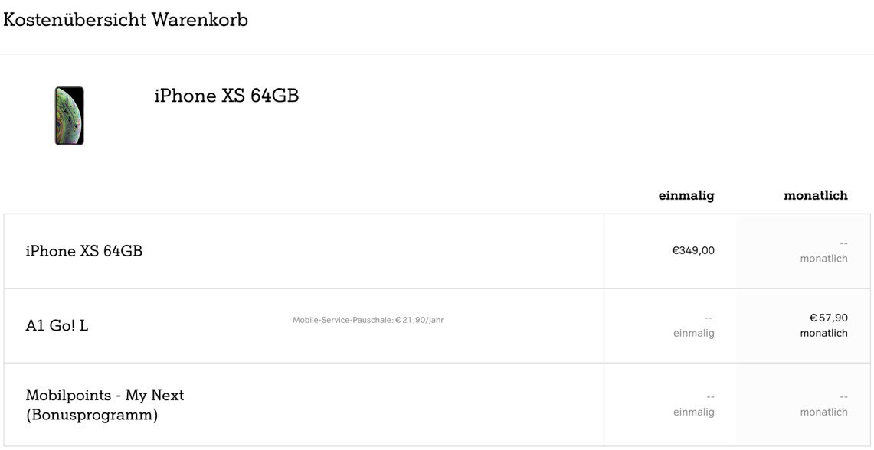Click the grey einmalig text in A1 Go! L row

[x=693, y=333]
